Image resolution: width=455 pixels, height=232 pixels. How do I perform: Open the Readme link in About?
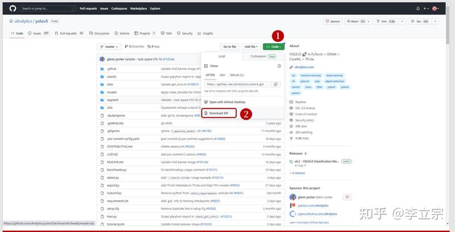300,102
